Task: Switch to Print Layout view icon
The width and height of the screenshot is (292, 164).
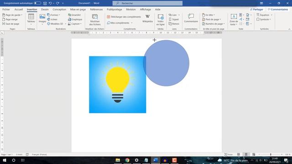Action: click(246, 154)
